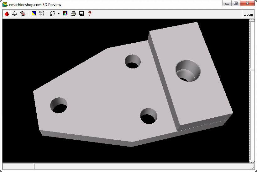Select the solid red pyramid shaded view
Screen dimensions: 257x172
coord(7,13)
